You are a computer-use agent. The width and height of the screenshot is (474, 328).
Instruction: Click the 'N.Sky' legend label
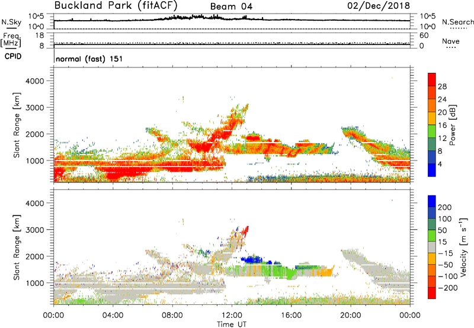click(x=11, y=22)
